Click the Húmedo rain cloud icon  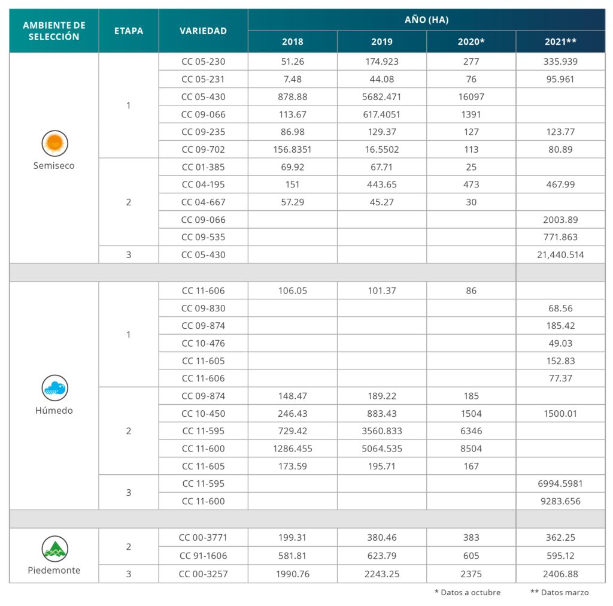coord(54,388)
